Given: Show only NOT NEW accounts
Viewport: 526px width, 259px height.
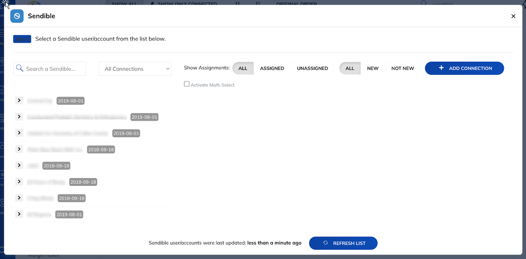Looking at the screenshot, I should (x=402, y=68).
